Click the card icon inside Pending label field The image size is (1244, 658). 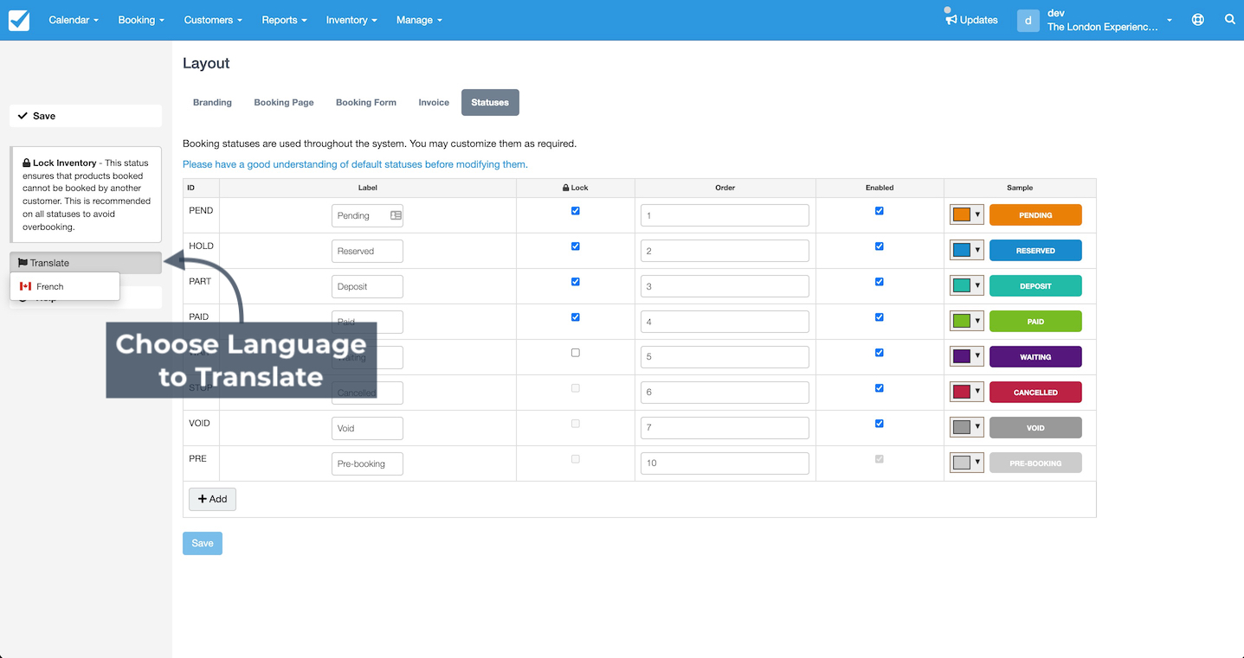coord(396,215)
